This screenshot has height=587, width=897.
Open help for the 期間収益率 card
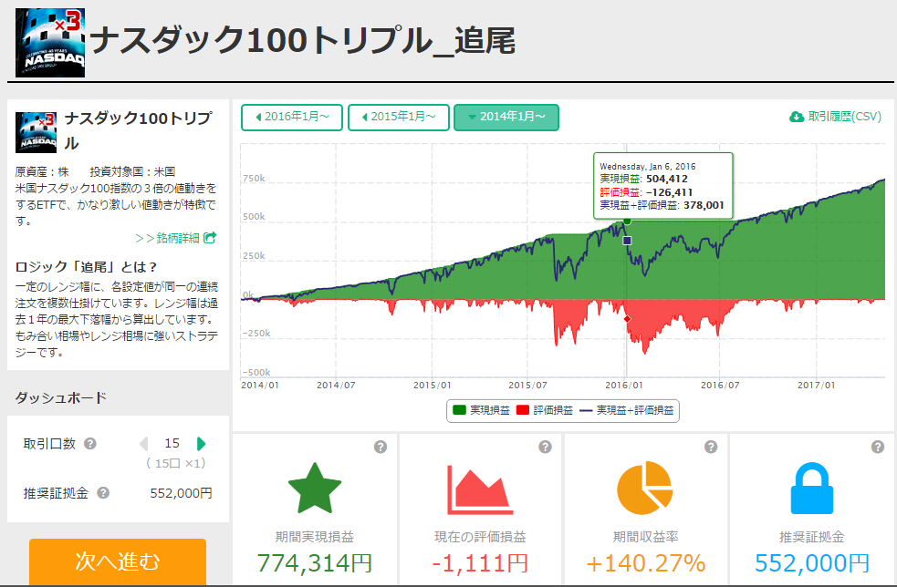click(711, 447)
